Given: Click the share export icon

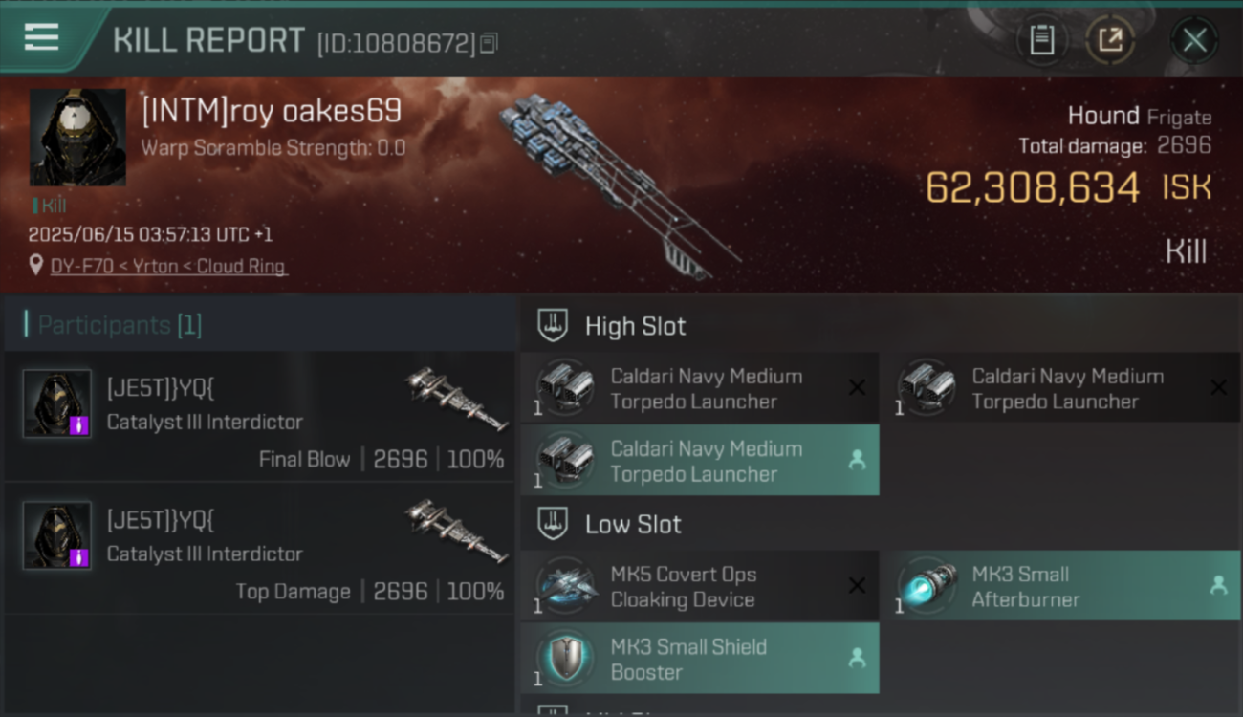Looking at the screenshot, I should pos(1110,40).
